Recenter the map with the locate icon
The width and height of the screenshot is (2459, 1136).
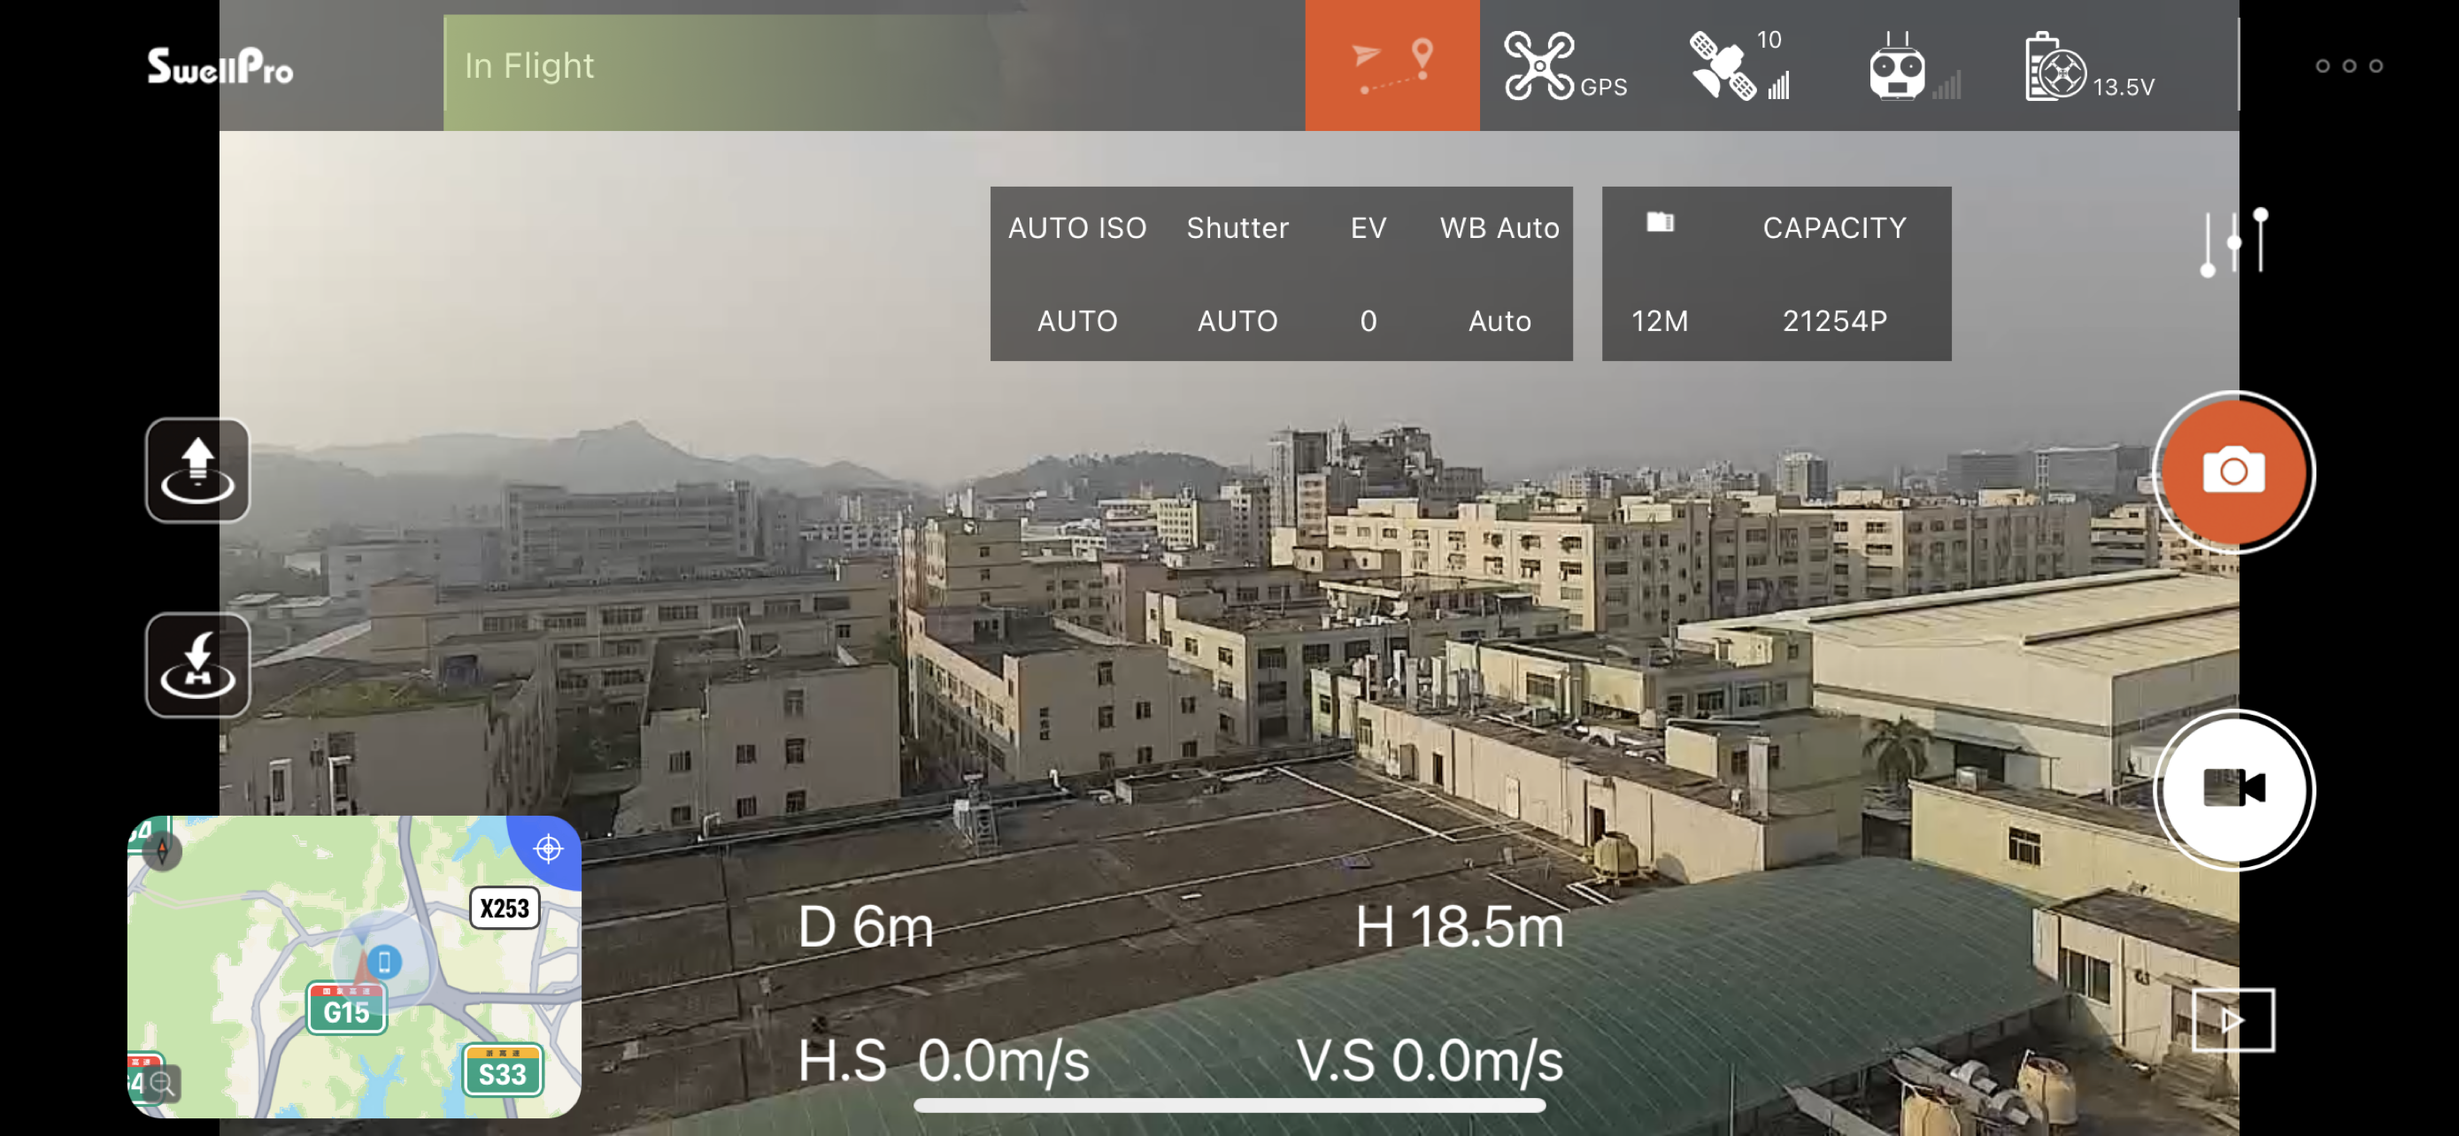click(548, 848)
